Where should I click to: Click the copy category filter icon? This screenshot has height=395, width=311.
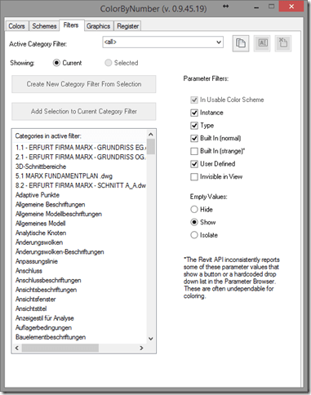pyautogui.click(x=241, y=43)
